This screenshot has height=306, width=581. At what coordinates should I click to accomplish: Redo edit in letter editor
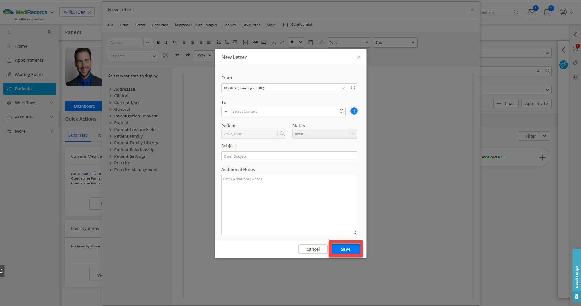coord(188,55)
